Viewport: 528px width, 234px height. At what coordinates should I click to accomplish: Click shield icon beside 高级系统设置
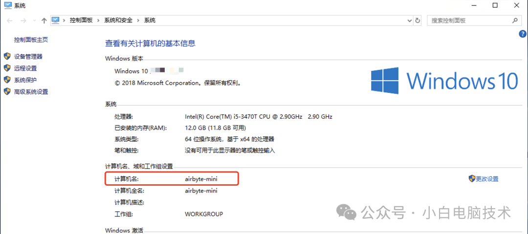[7, 91]
